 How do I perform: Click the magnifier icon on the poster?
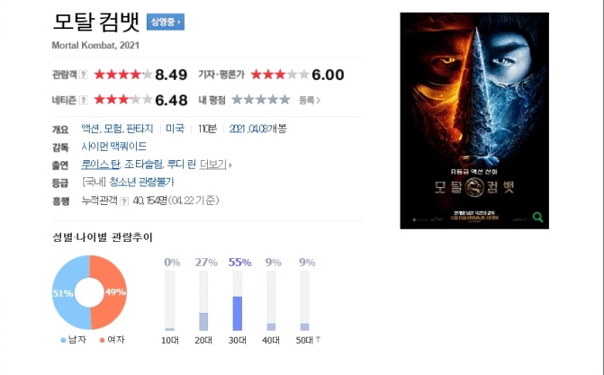click(537, 217)
